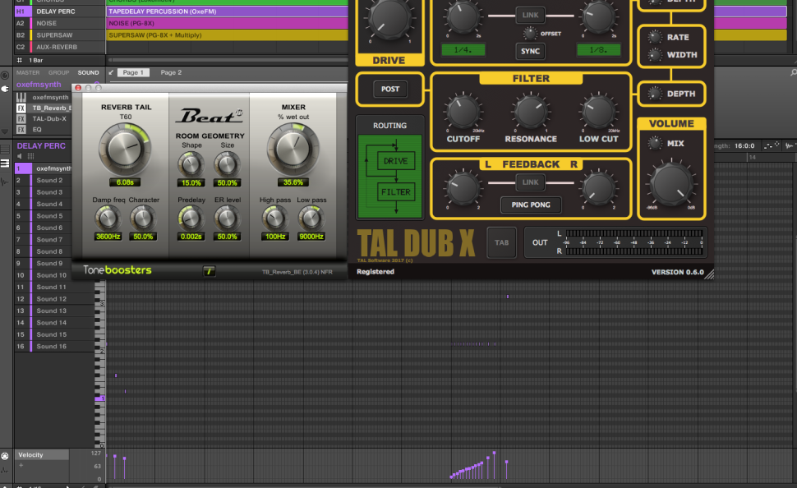This screenshot has width=797, height=488.
Task: Select the AUX-REVERB group row
Action: tap(59, 47)
